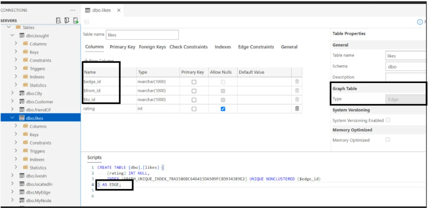Toggle Allow Nulls checkbox for rating column
This screenshot has width=428, height=208.
(223, 109)
